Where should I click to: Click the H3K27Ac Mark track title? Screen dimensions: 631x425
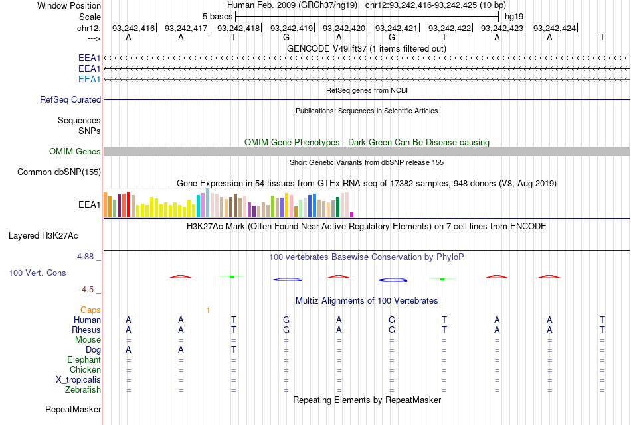[x=367, y=227]
